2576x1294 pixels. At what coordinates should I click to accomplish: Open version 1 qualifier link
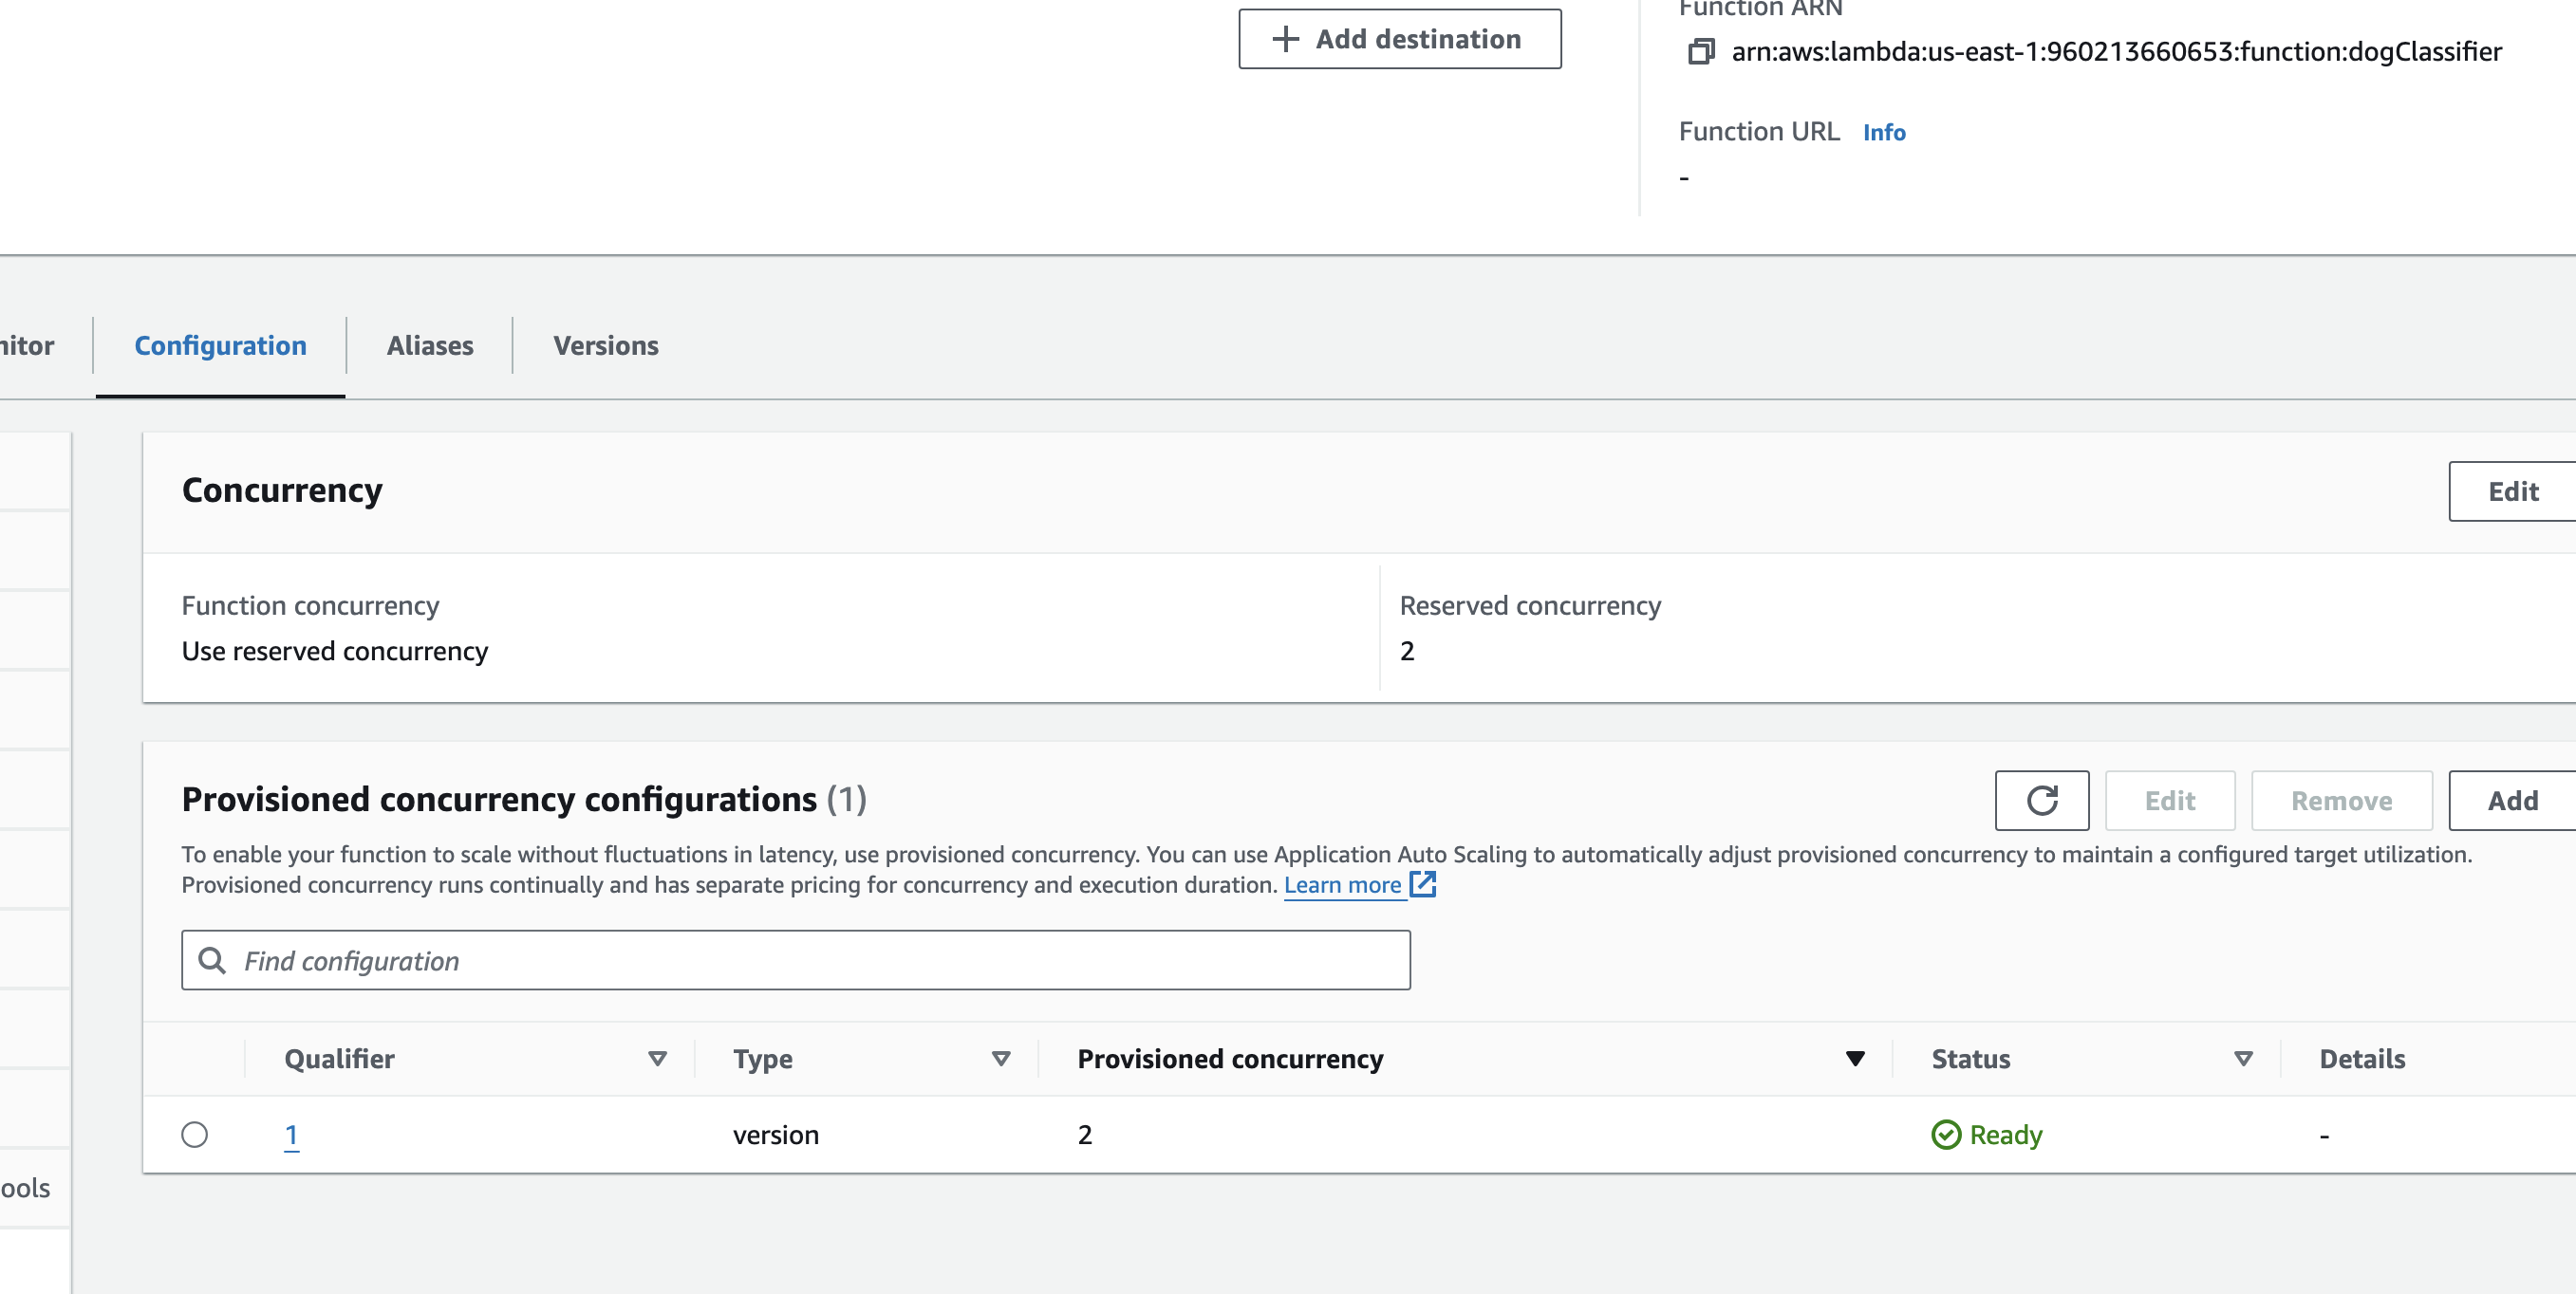[291, 1136]
